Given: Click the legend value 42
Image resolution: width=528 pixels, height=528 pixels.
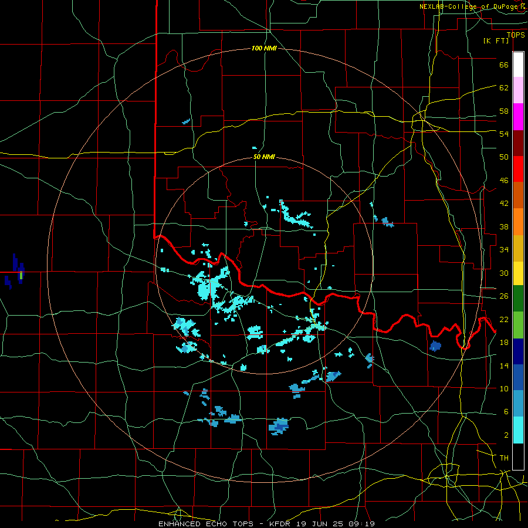Looking at the screenshot, I should point(504,204).
